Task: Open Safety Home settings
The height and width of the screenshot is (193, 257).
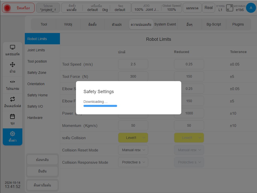Action: [42, 95]
